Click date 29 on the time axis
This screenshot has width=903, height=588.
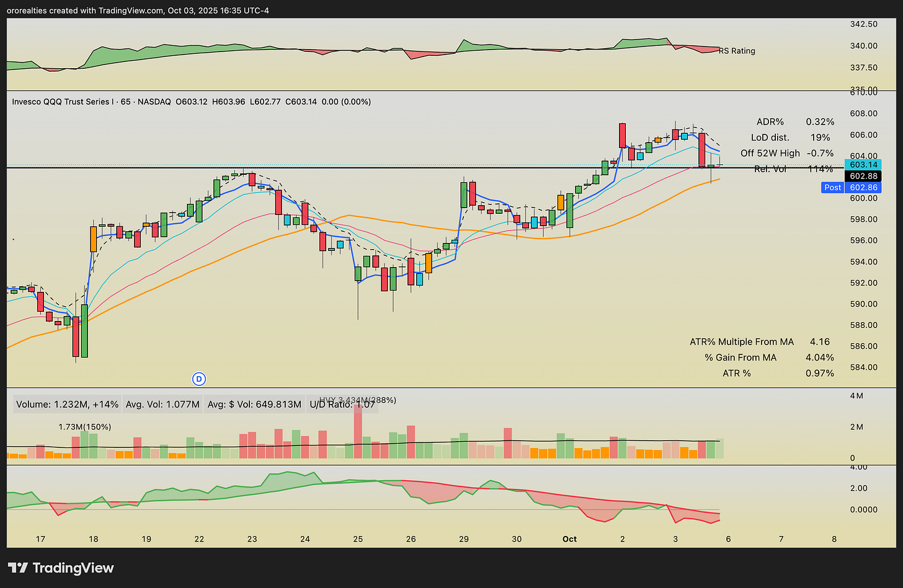tap(464, 539)
